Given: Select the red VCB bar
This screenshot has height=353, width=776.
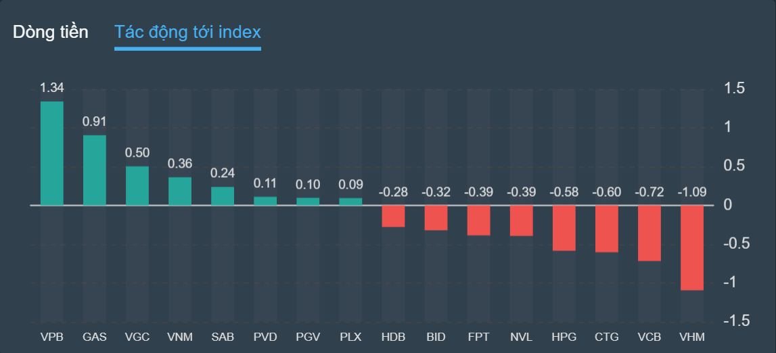Looking at the screenshot, I should click(x=649, y=233).
